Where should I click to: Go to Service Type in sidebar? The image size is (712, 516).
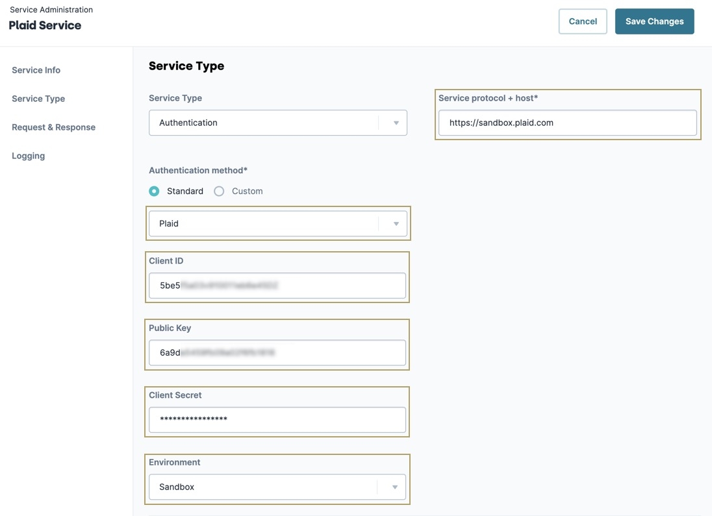tap(38, 99)
